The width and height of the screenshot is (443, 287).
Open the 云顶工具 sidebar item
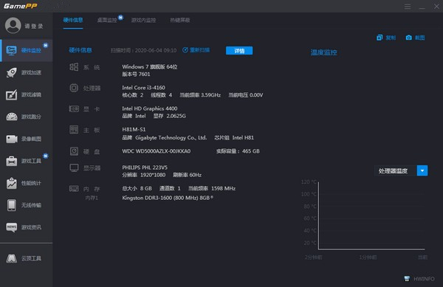pyautogui.click(x=27, y=258)
